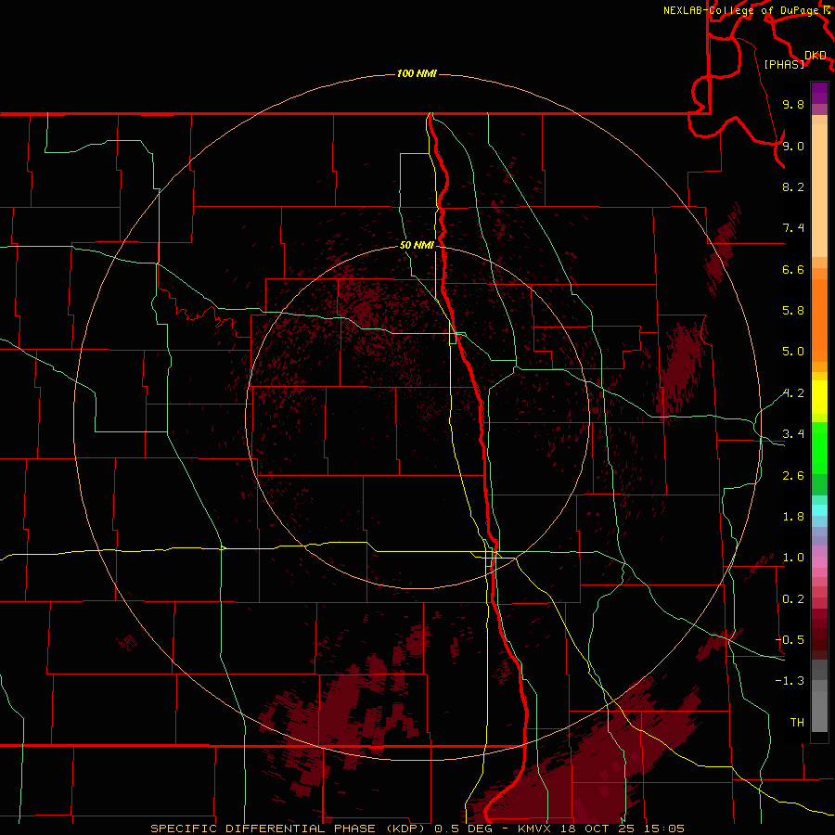Viewport: 835px width, 835px height.
Task: Click the 6.6 scale value
Action: click(793, 269)
